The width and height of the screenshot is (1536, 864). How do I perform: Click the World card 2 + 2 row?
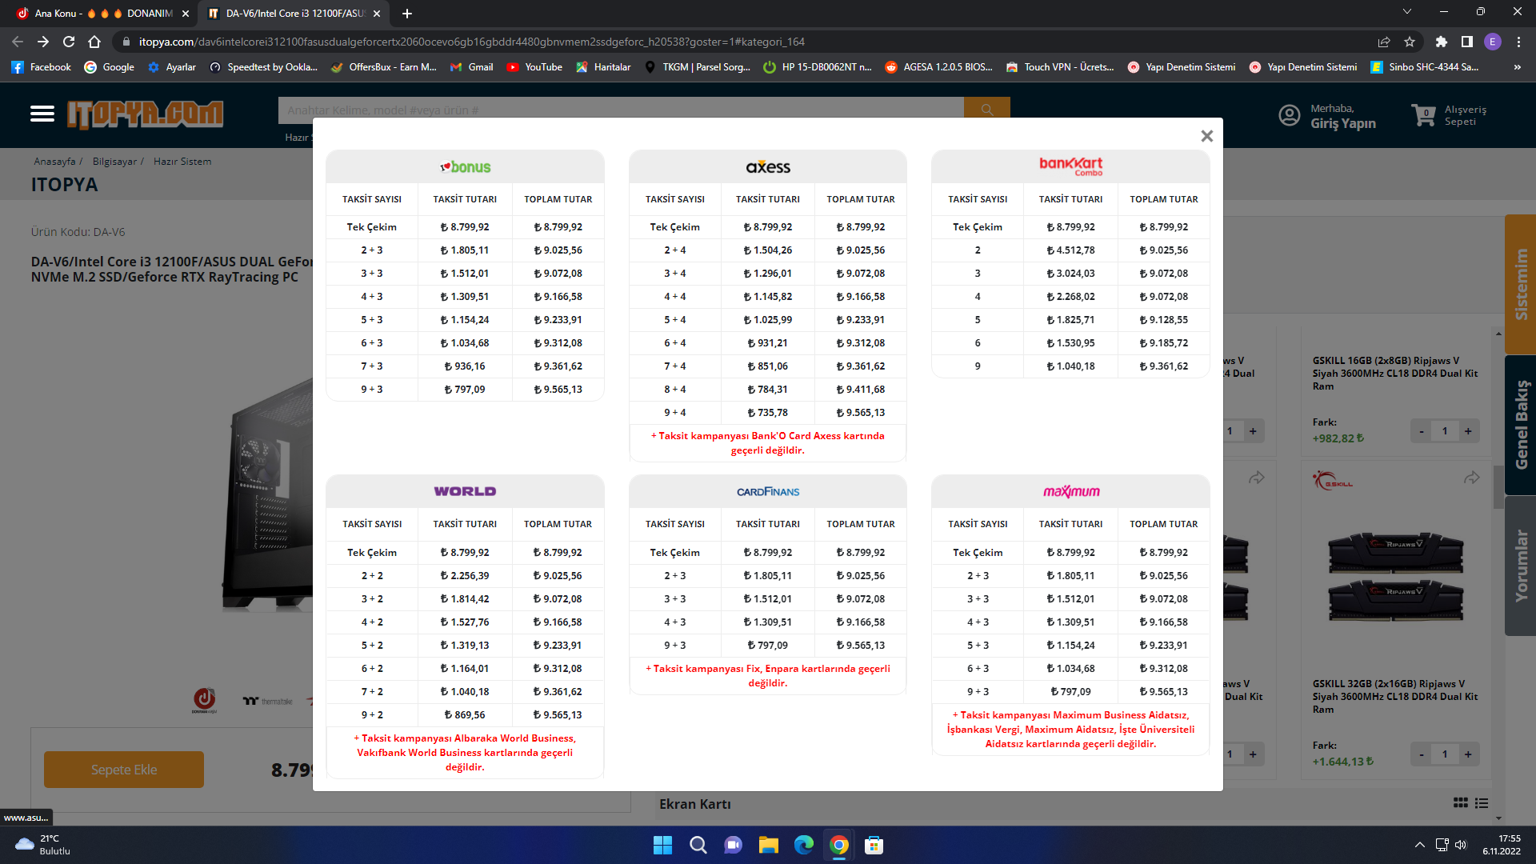click(465, 576)
